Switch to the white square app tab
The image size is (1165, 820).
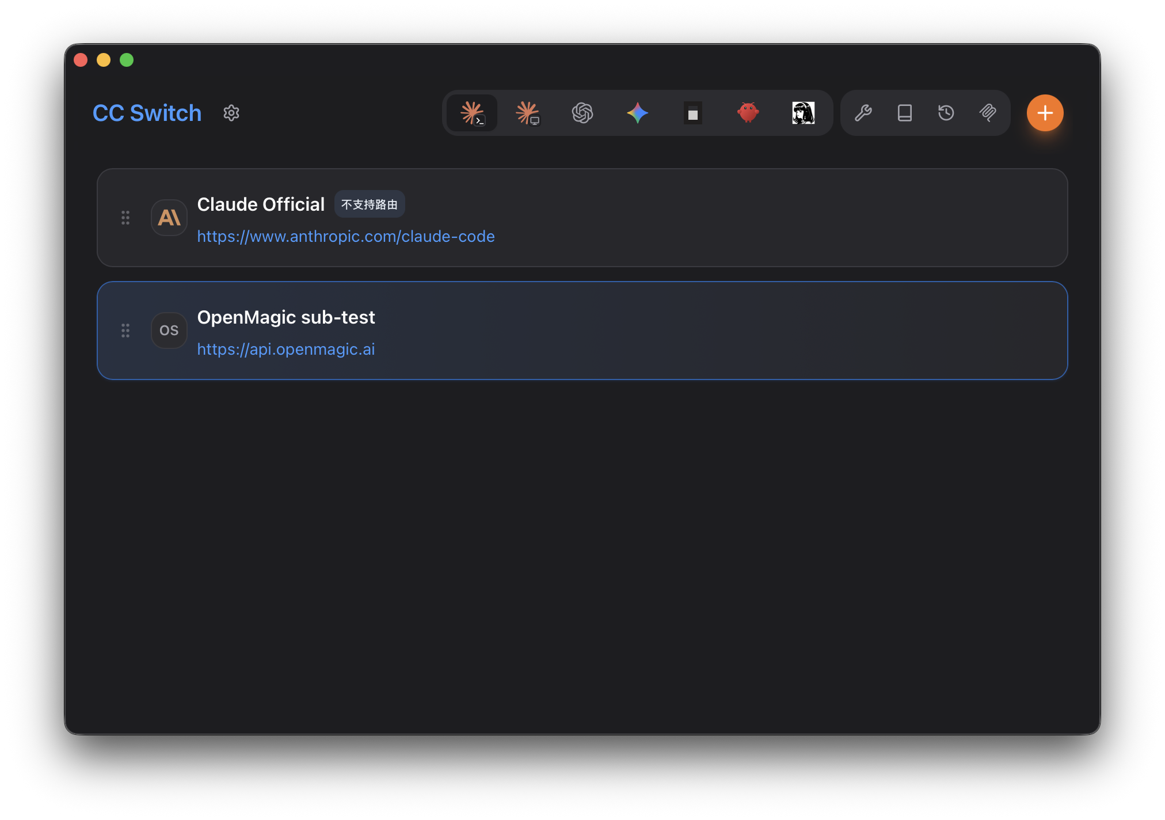tap(693, 113)
